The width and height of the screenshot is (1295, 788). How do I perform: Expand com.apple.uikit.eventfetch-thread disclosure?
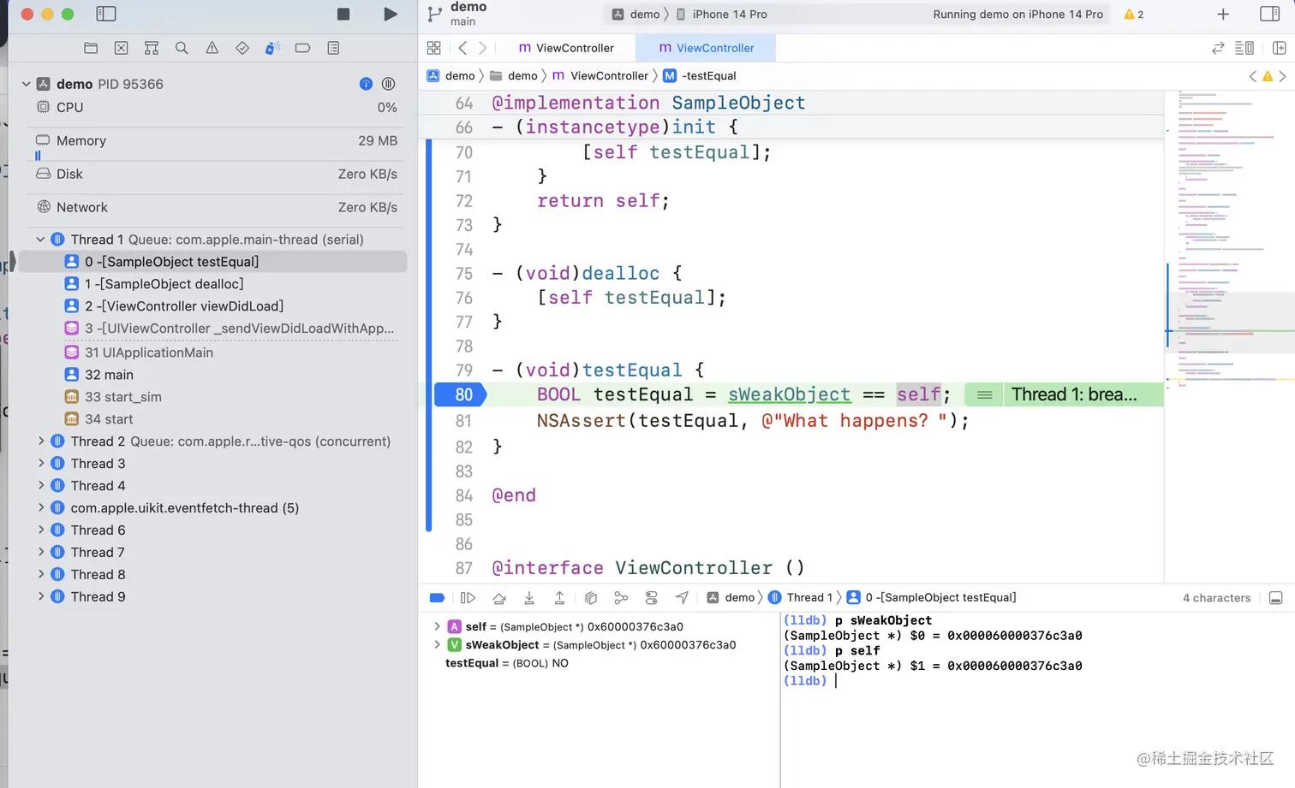pyautogui.click(x=40, y=508)
